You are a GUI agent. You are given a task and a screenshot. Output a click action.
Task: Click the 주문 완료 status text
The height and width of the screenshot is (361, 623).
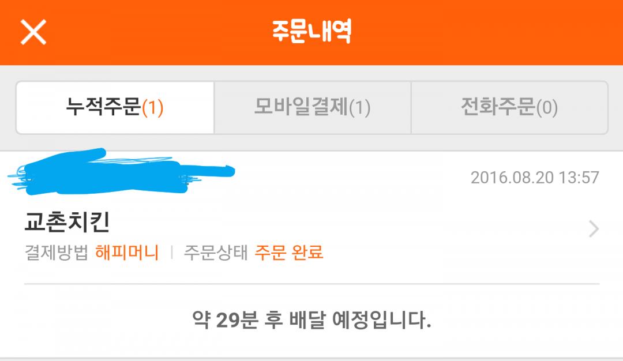click(x=289, y=253)
